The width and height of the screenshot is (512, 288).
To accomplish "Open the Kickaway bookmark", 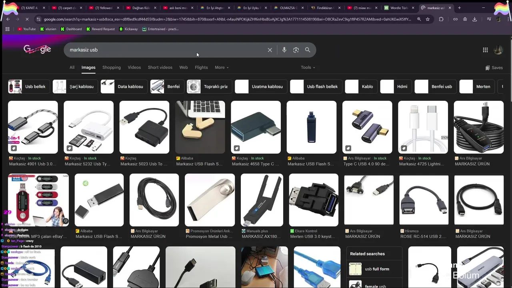I will pos(128,29).
